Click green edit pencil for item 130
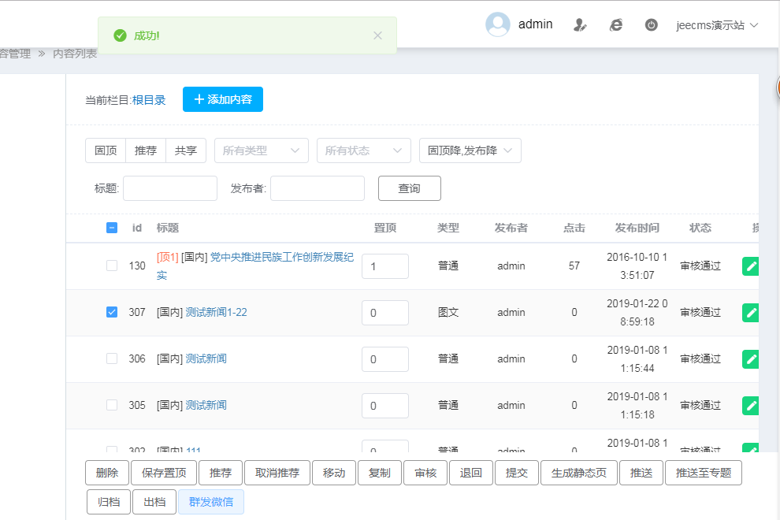 pos(751,266)
